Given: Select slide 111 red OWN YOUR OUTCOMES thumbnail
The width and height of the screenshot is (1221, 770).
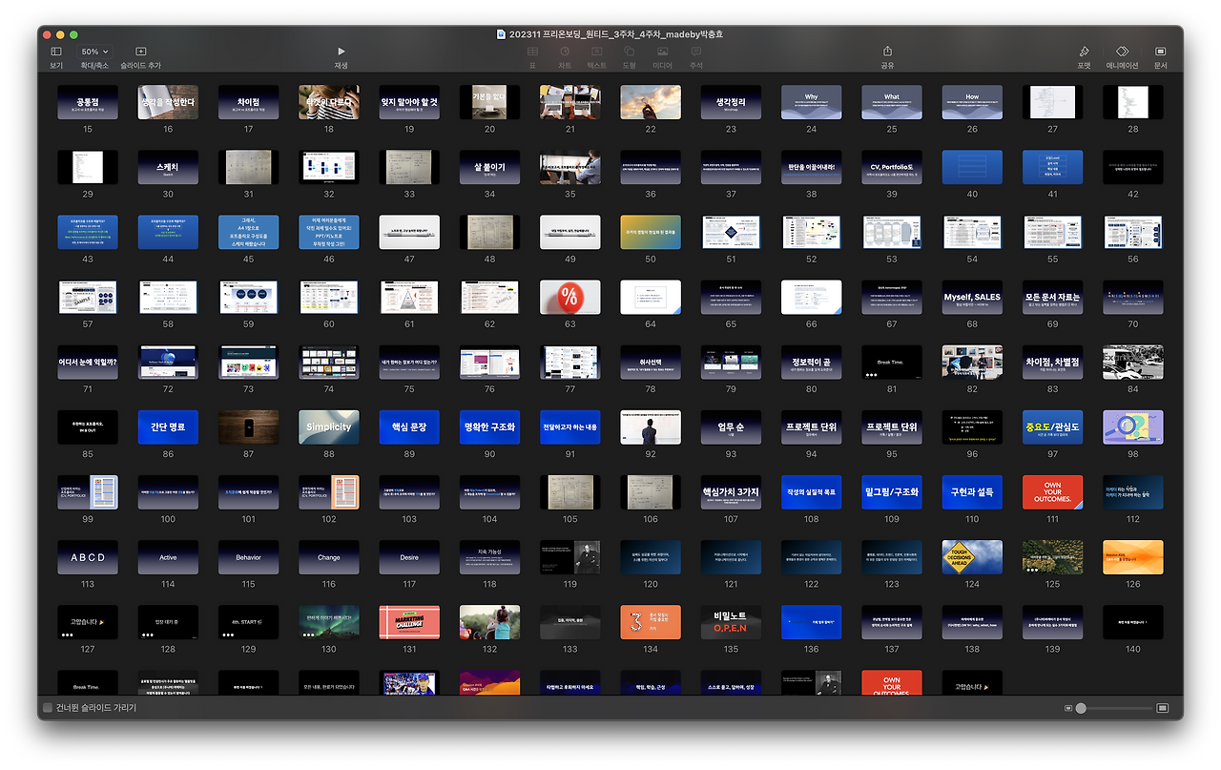Looking at the screenshot, I should pyautogui.click(x=1052, y=492).
